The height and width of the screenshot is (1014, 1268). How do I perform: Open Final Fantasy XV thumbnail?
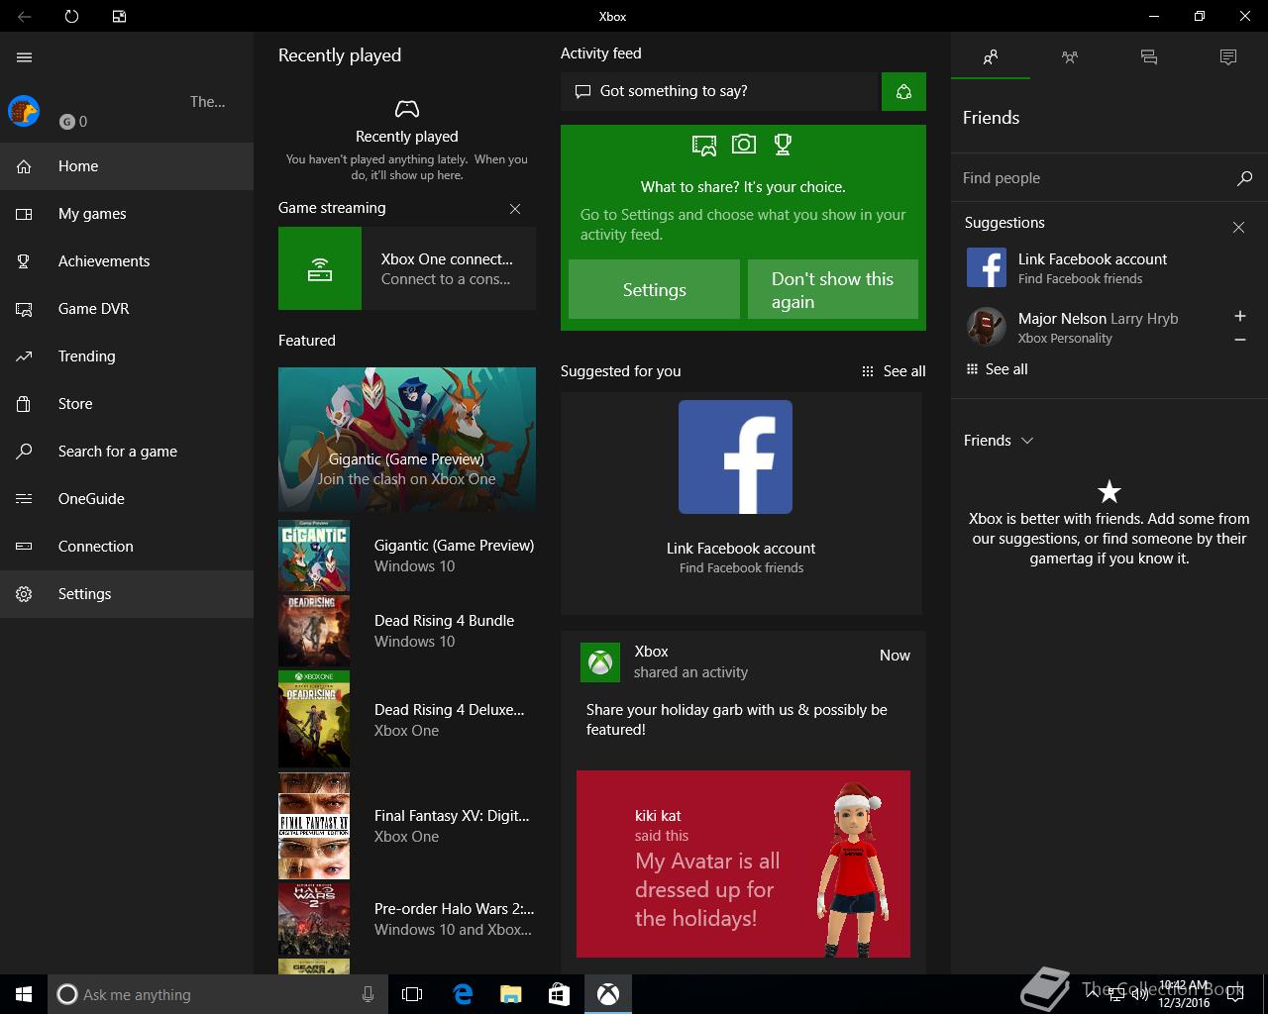point(314,826)
